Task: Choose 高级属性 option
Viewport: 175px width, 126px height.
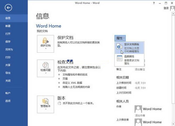Action: pyautogui.click(x=129, y=60)
